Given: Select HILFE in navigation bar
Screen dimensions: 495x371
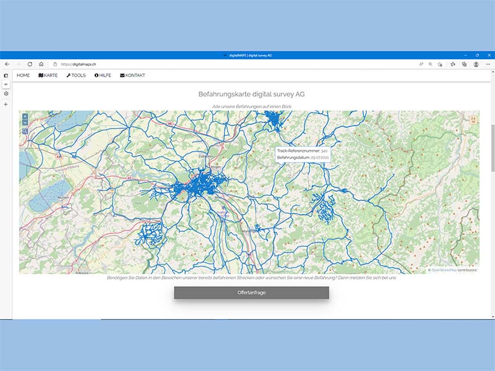Looking at the screenshot, I should tap(103, 75).
